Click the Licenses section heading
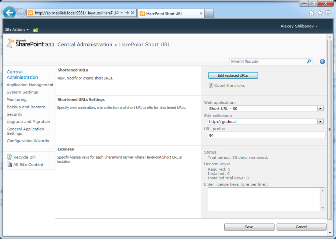The image size is (336, 239). (66, 149)
